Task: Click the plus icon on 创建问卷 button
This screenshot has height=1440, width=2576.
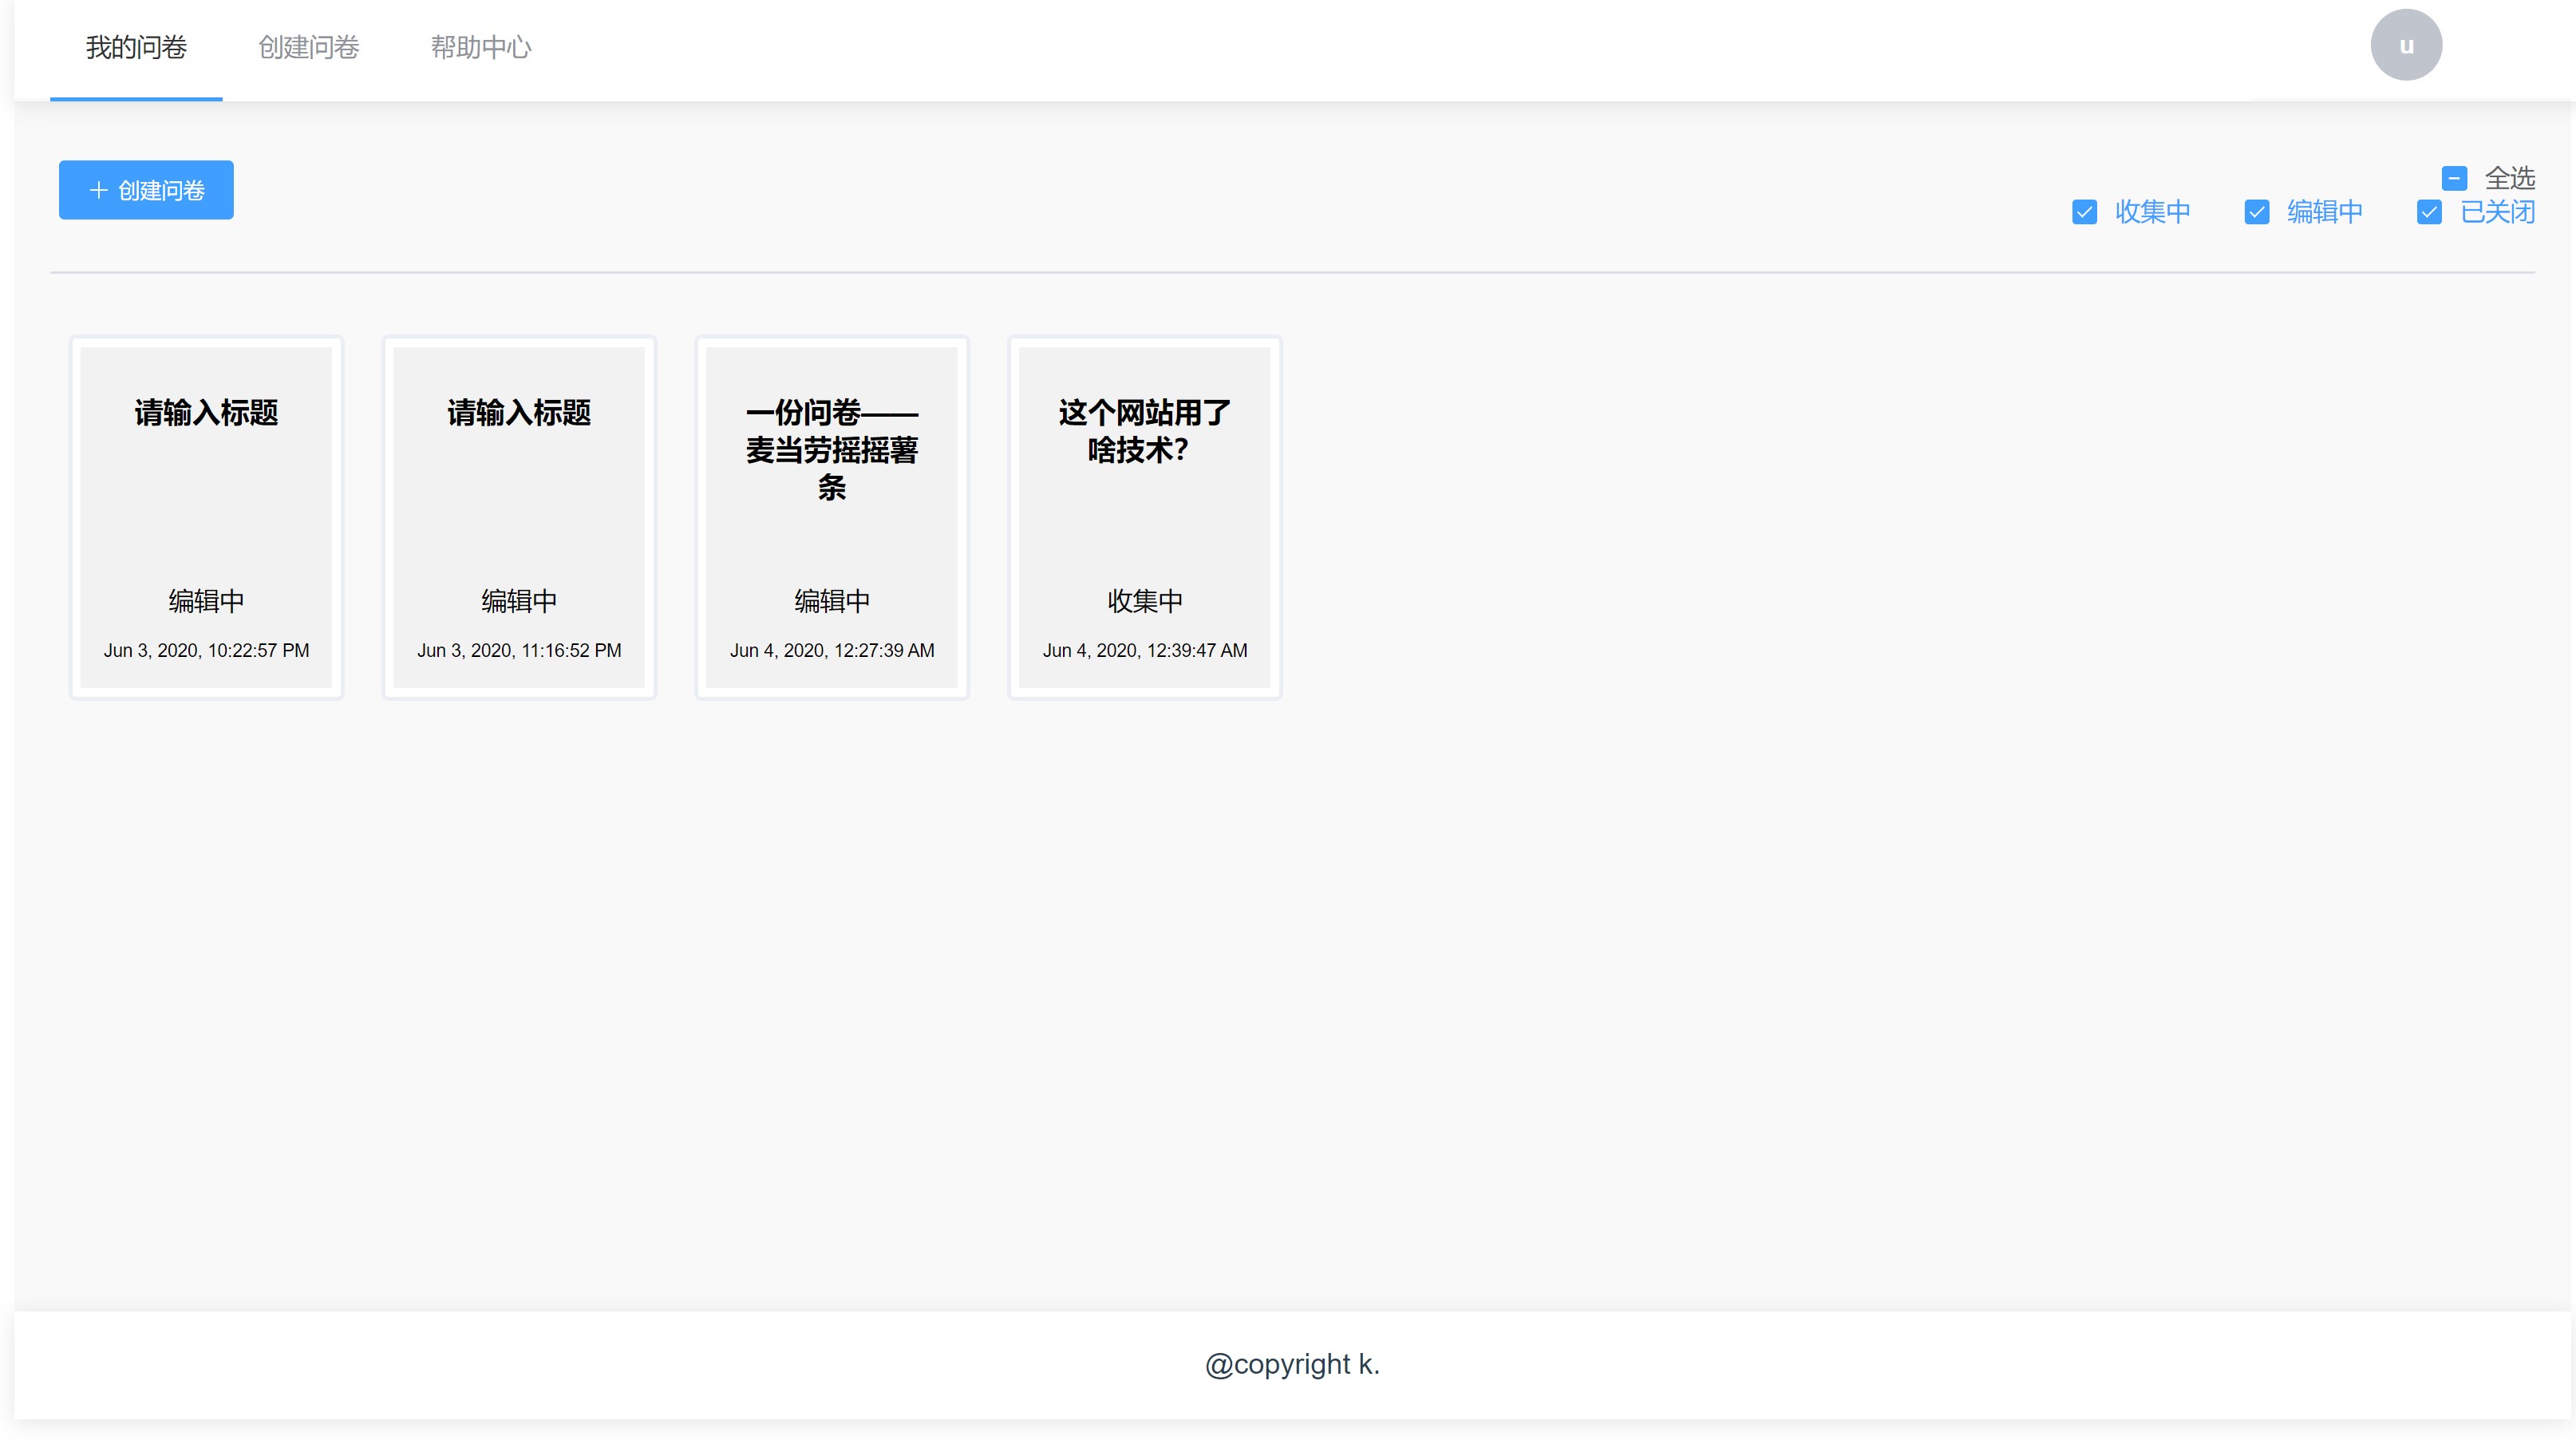Action: [x=98, y=190]
